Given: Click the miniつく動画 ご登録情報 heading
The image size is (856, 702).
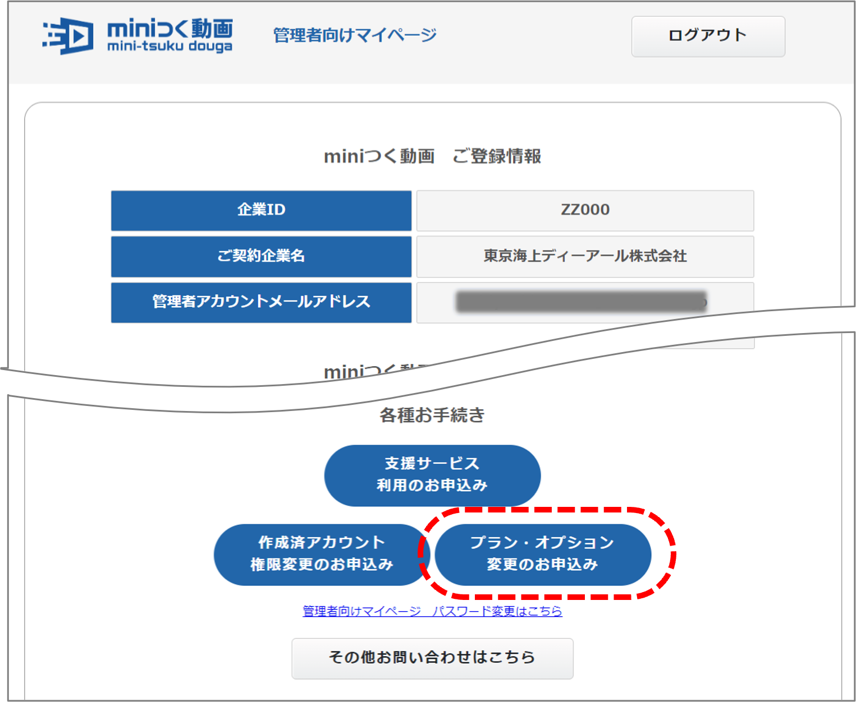Looking at the screenshot, I should coord(432,156).
